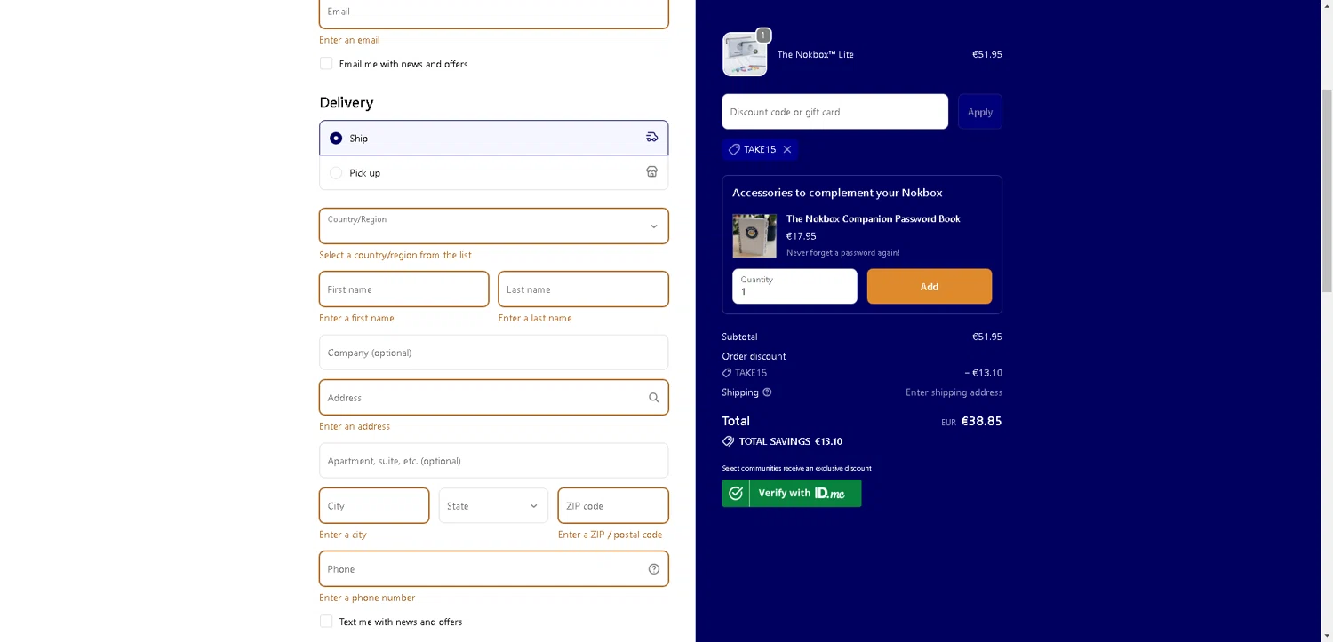
Task: Check Email me with news and offers
Action: pos(326,63)
